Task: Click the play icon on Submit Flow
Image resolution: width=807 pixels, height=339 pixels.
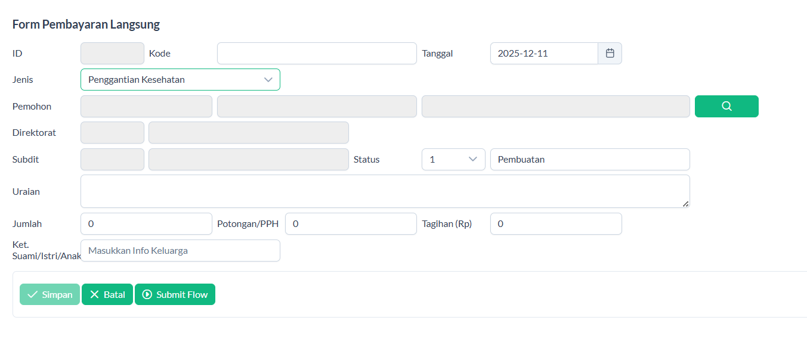Action: click(x=147, y=294)
